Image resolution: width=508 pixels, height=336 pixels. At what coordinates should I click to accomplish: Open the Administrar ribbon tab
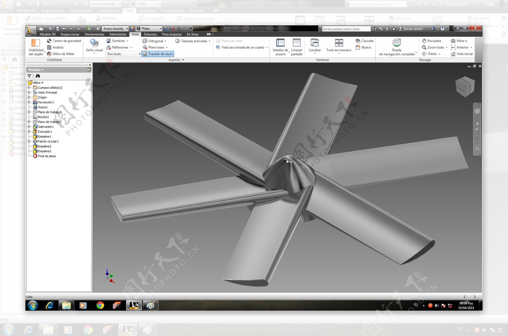click(118, 34)
